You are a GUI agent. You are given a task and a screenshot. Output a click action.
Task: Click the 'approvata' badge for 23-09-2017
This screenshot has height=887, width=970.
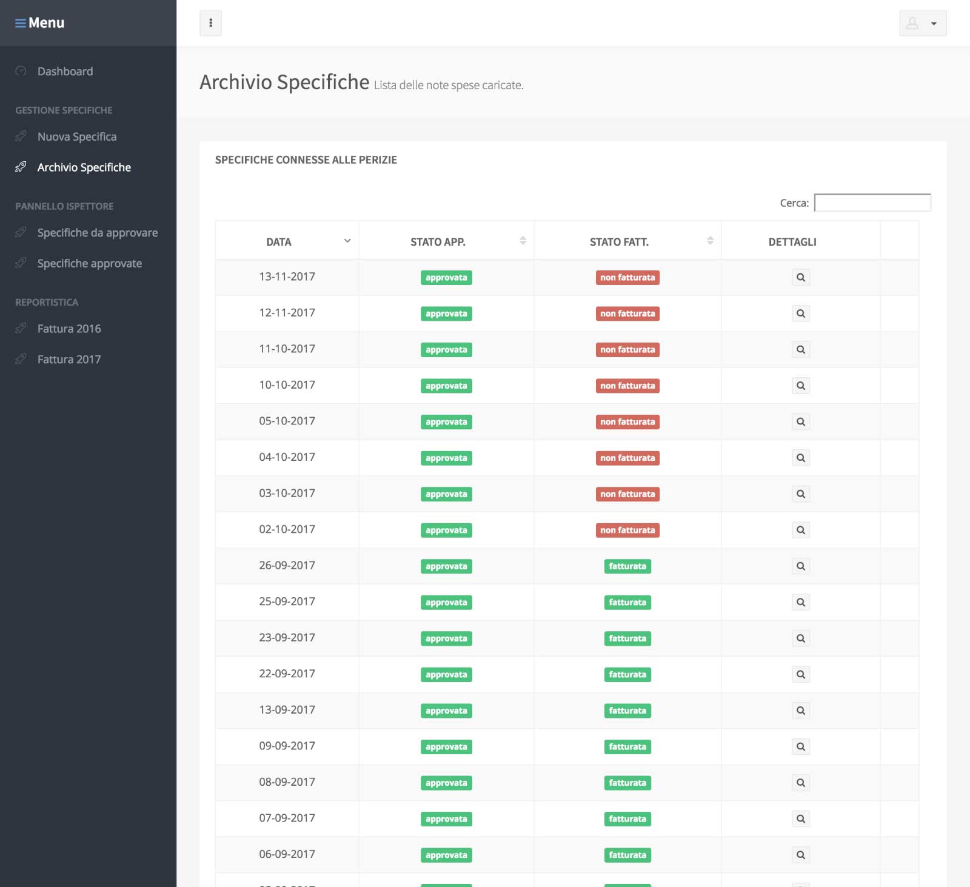tap(446, 638)
